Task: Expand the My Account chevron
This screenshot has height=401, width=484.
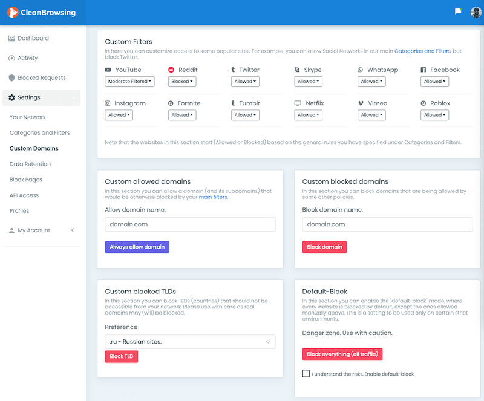Action: 73,230
